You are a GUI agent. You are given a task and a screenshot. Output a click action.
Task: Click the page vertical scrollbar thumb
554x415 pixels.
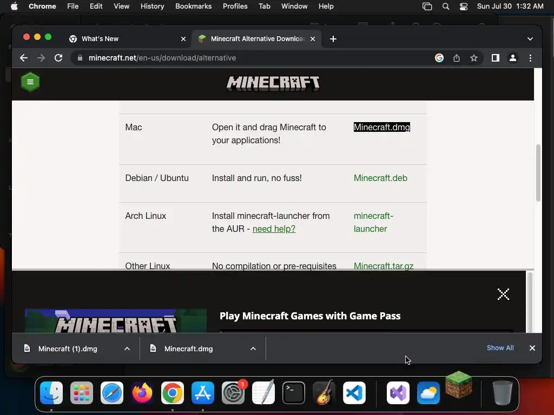coord(538,172)
